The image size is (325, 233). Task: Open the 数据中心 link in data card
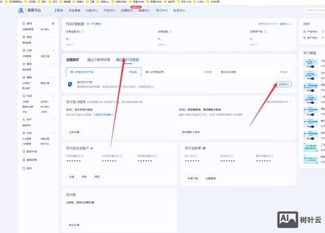click(286, 24)
